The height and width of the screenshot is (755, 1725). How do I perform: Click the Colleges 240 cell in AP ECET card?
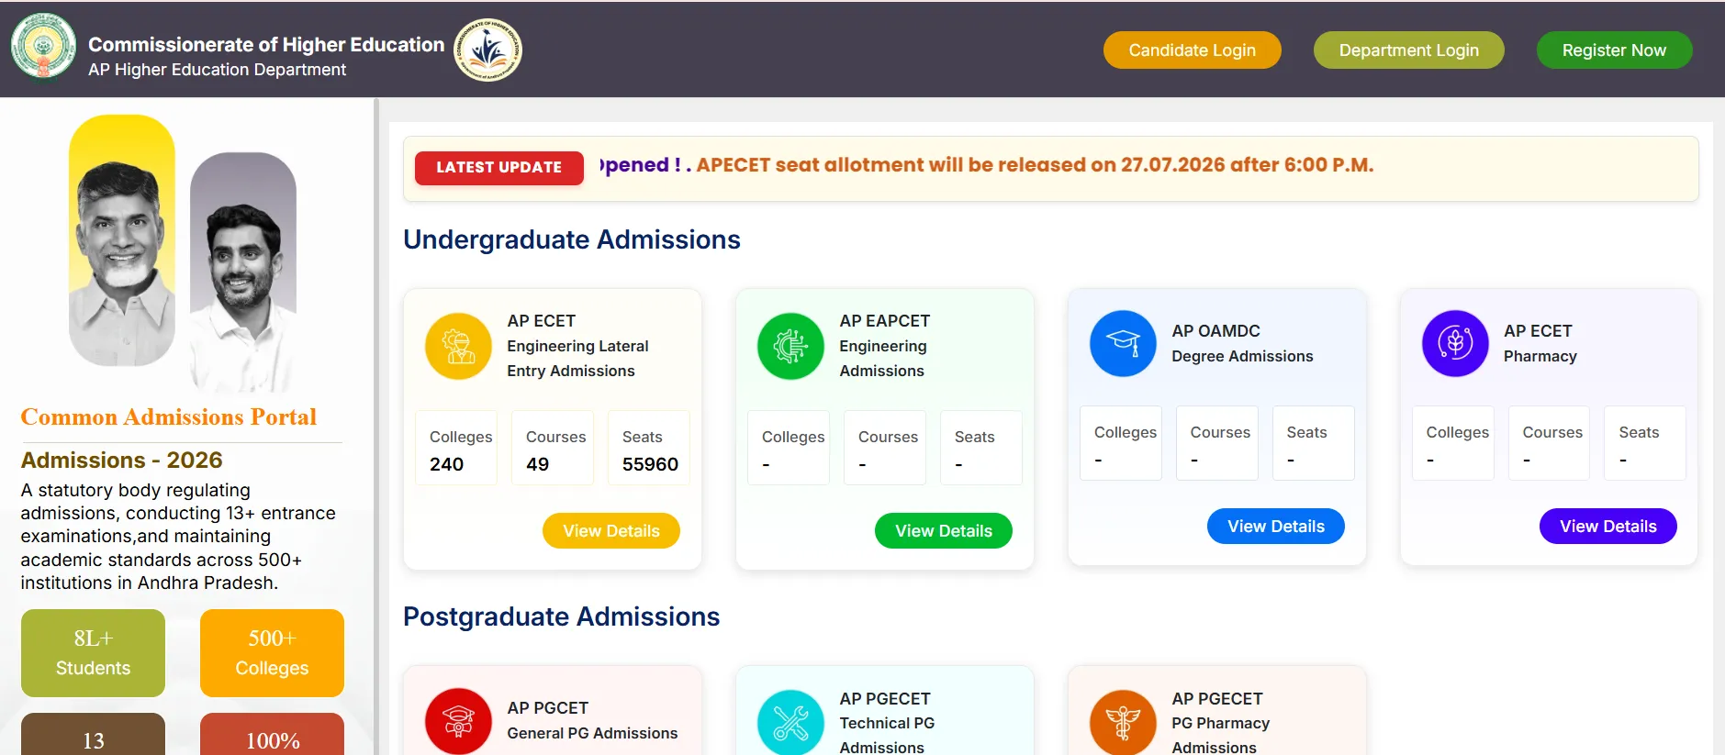tap(456, 448)
